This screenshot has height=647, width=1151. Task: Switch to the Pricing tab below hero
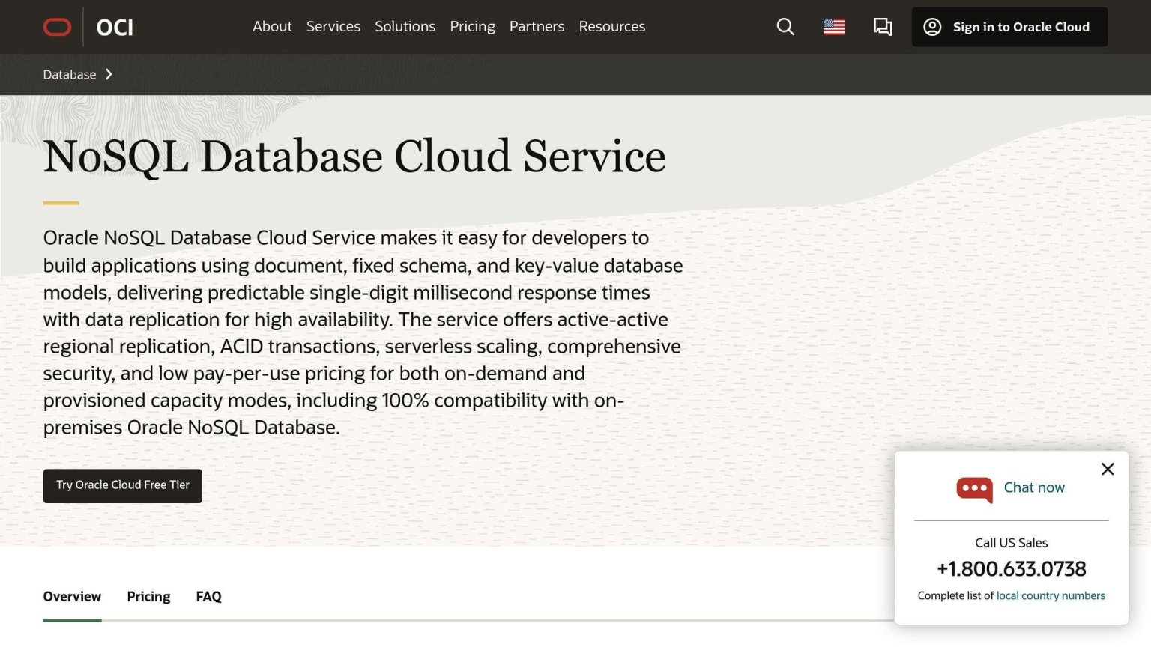tap(148, 596)
